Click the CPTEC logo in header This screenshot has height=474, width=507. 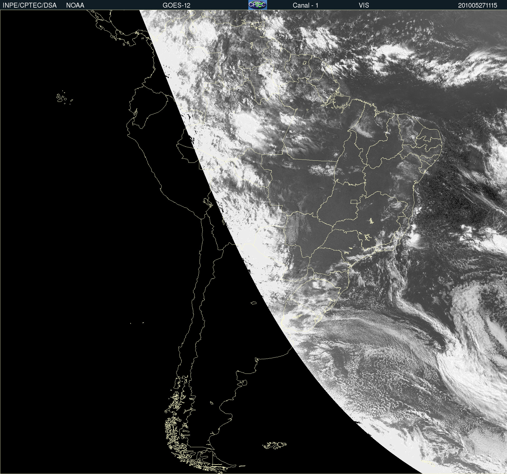(258, 5)
